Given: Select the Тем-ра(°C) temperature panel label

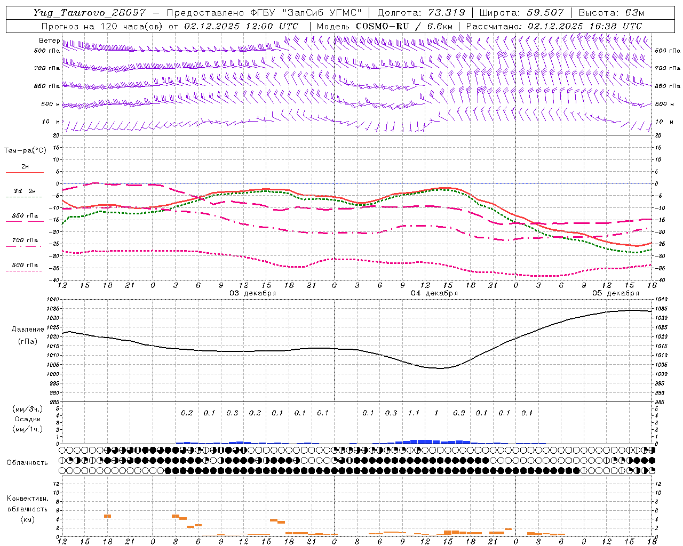Looking at the screenshot, I should 25,151.
